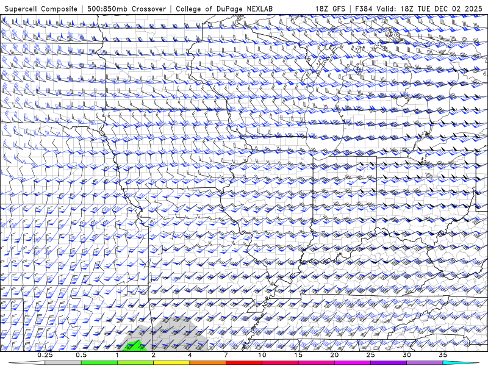Click the hot pink color bar segment after 15
488x366 pixels.
pyautogui.click(x=316, y=363)
